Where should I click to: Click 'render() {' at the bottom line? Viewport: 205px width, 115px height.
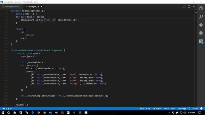[22, 105]
